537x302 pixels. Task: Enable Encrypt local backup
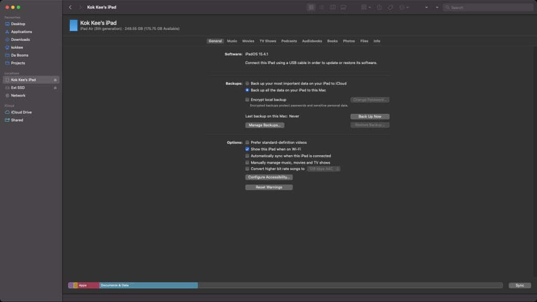click(x=248, y=100)
